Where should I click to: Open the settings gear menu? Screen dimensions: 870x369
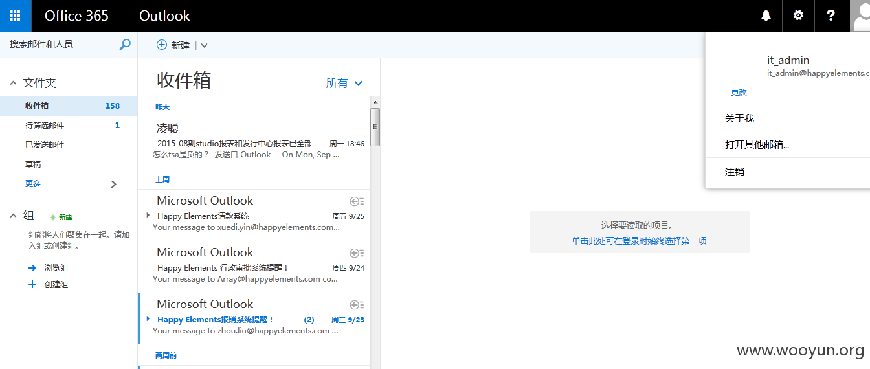[x=798, y=16]
